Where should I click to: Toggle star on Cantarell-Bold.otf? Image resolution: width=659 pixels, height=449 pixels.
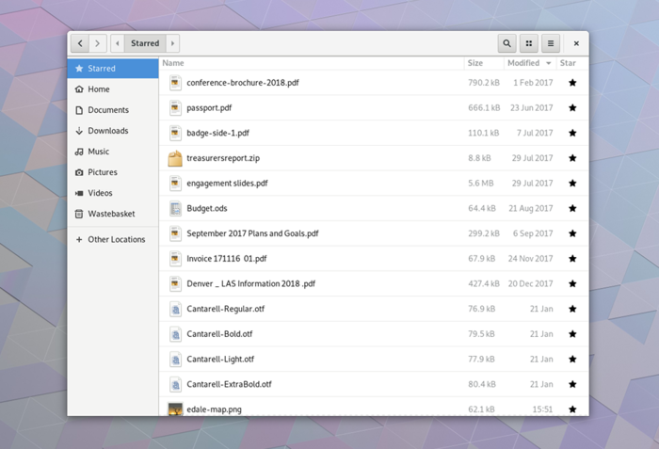point(572,334)
